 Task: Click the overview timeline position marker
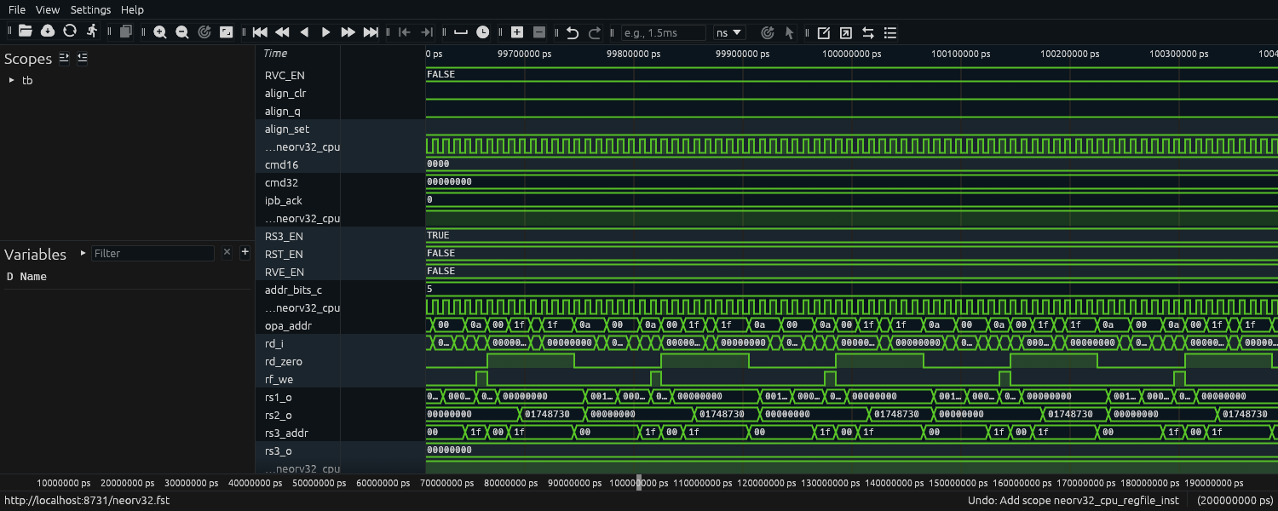pos(639,482)
